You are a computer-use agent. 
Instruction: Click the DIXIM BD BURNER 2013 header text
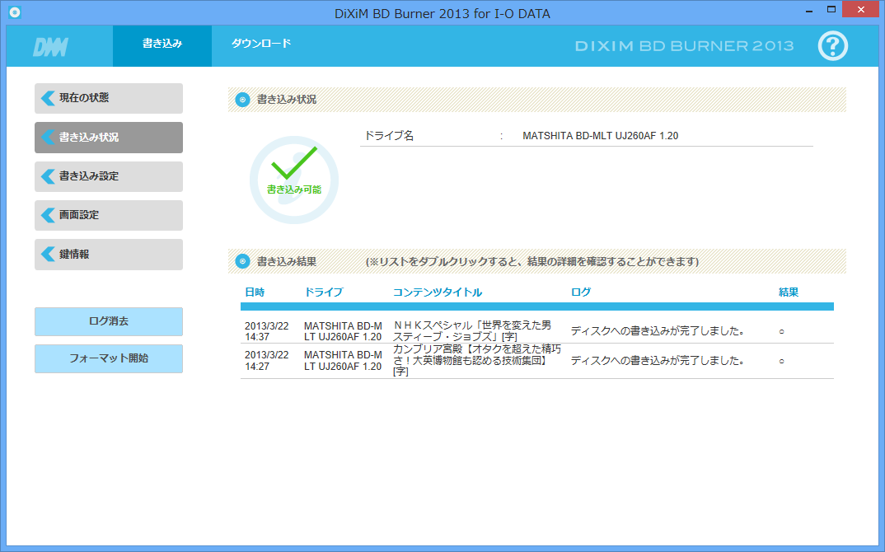point(684,46)
